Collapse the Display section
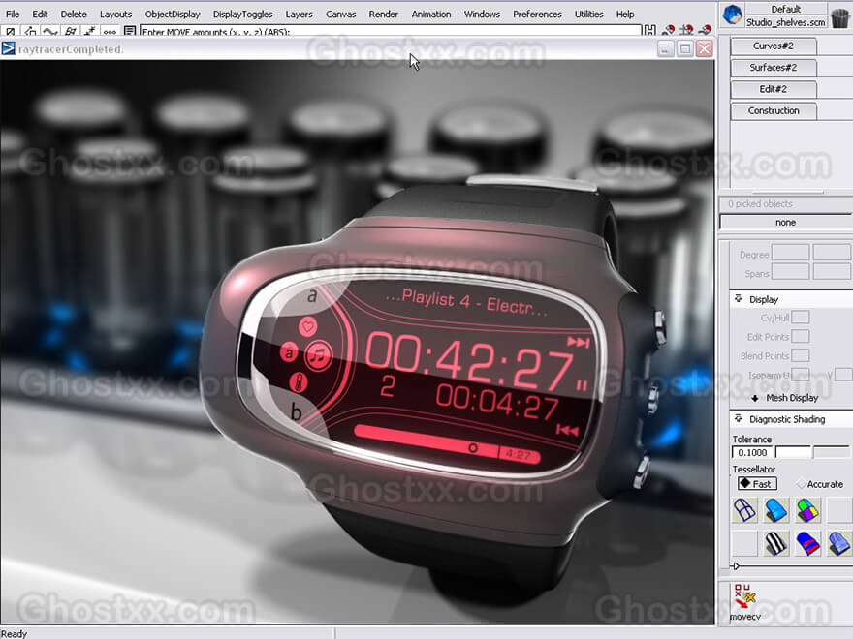Viewport: 853px width, 639px height. [x=739, y=299]
